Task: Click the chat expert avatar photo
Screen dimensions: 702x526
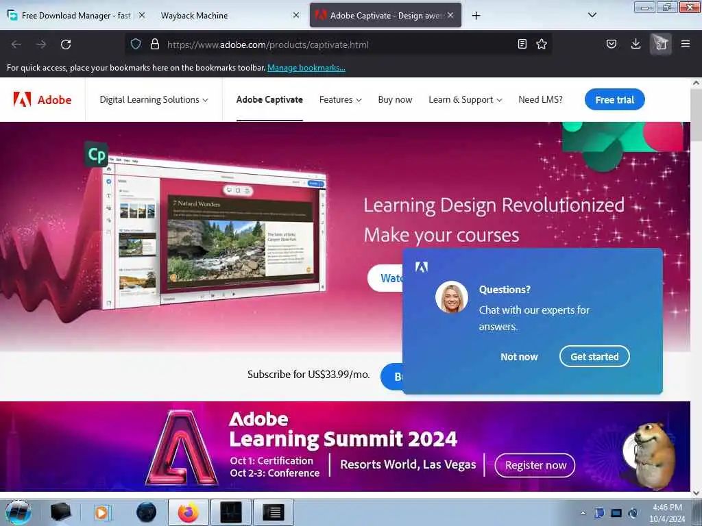Action: point(452,297)
